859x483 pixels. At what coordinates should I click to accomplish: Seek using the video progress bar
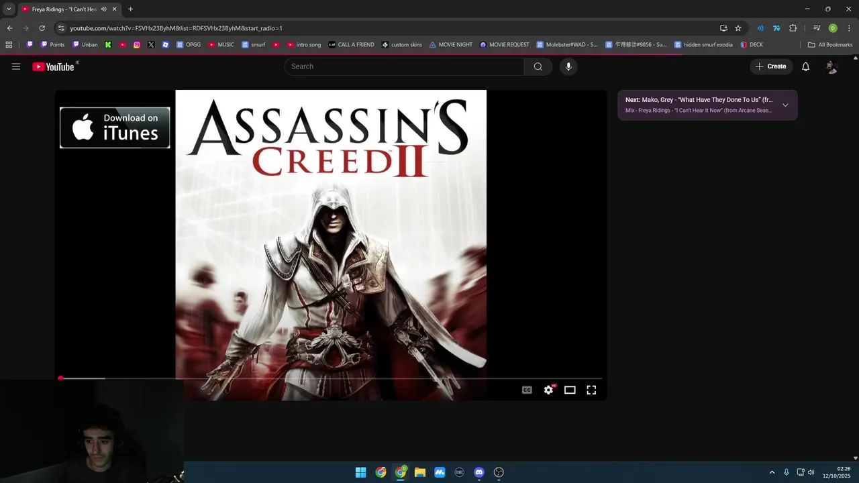[x=331, y=378]
